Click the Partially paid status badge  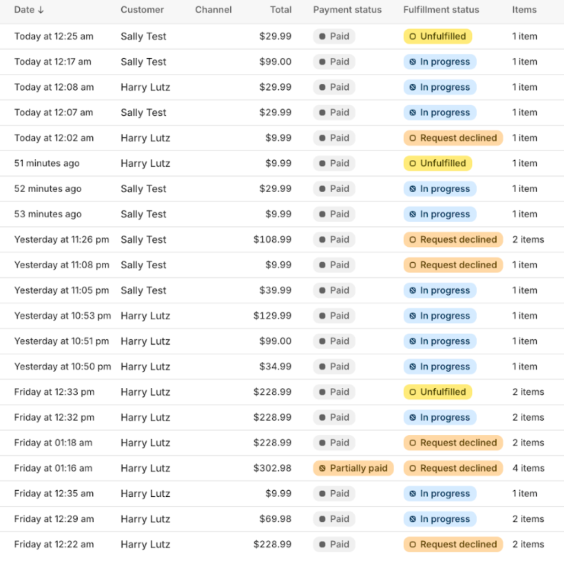click(x=353, y=468)
